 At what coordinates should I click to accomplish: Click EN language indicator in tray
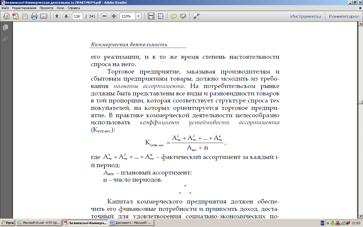[322, 223]
